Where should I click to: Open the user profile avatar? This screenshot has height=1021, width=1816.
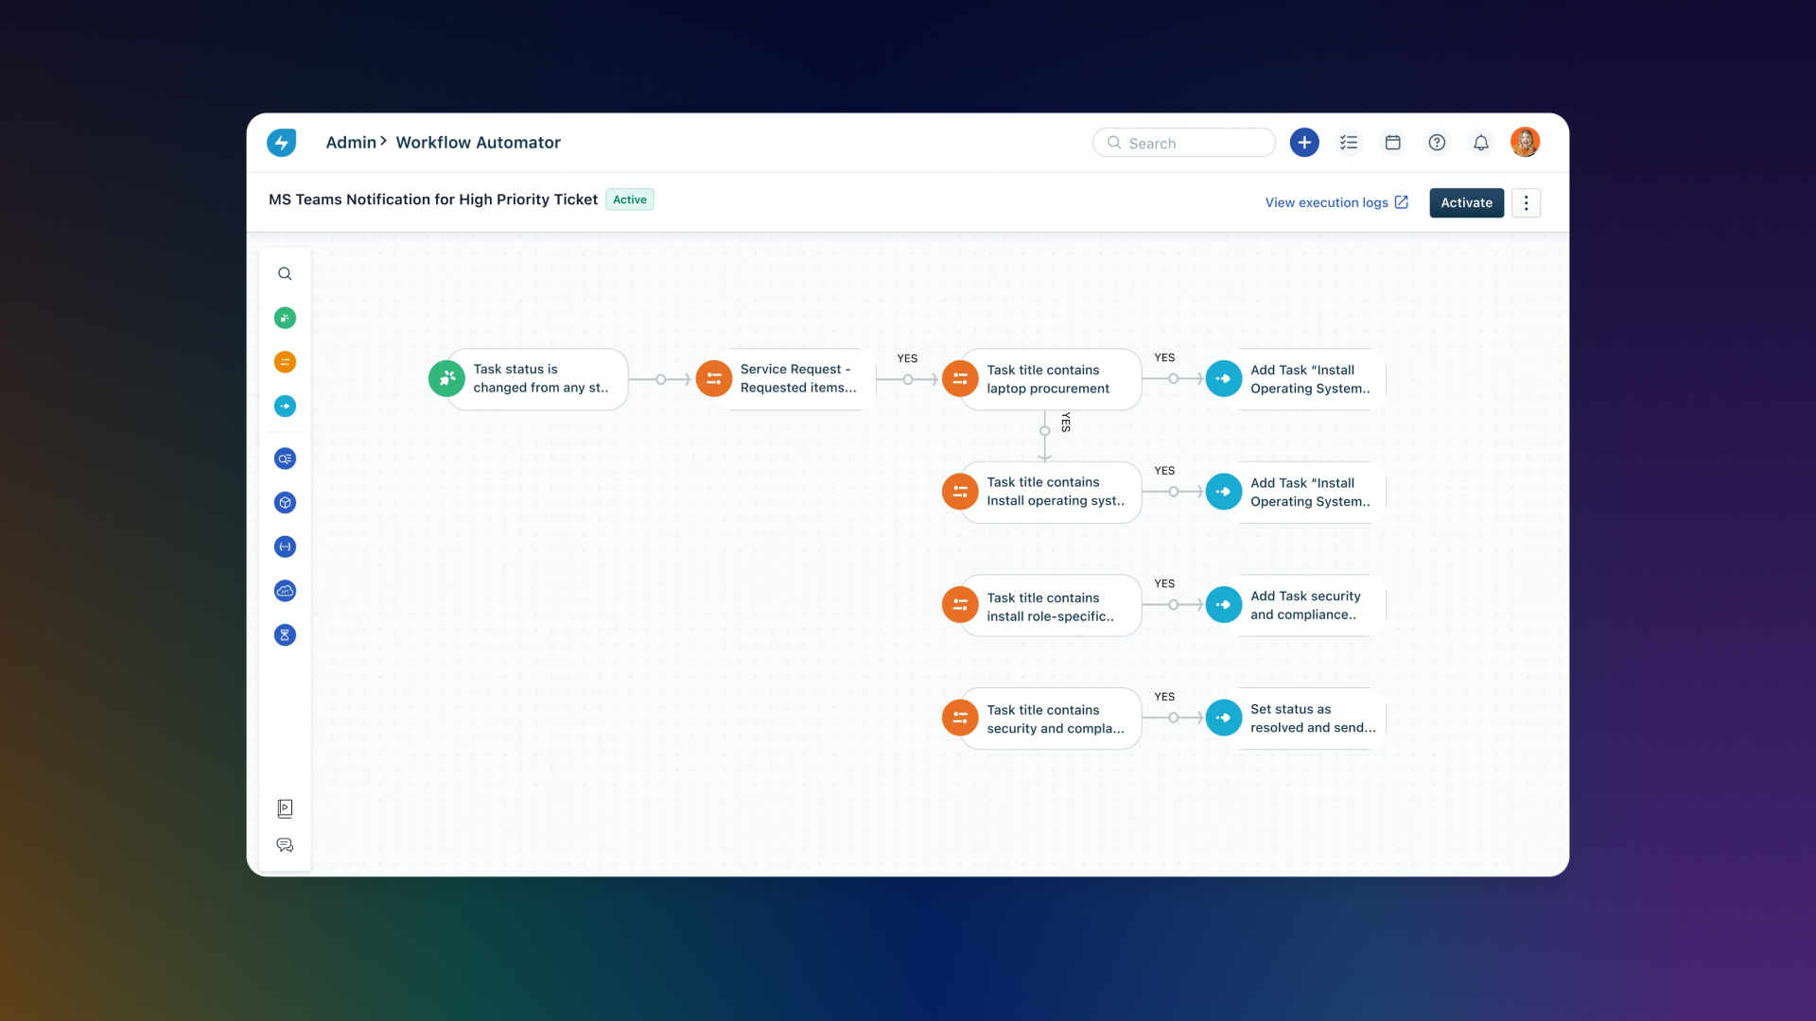click(1526, 142)
